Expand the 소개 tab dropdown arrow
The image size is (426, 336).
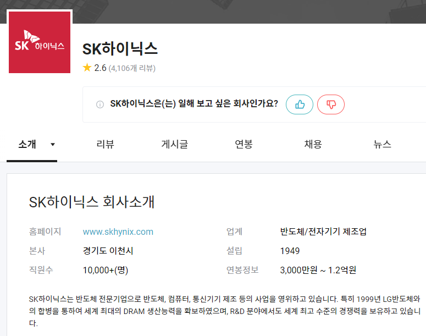[x=53, y=144]
